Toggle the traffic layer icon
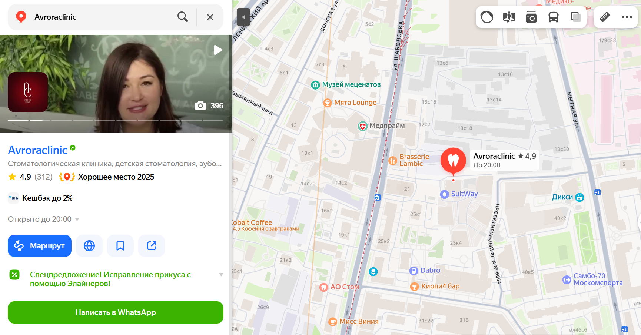Screen dimensions: 641x335 (x=487, y=17)
